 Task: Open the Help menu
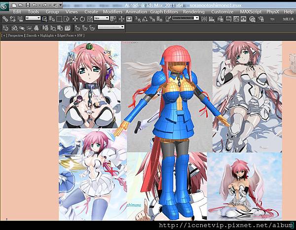[289, 12]
